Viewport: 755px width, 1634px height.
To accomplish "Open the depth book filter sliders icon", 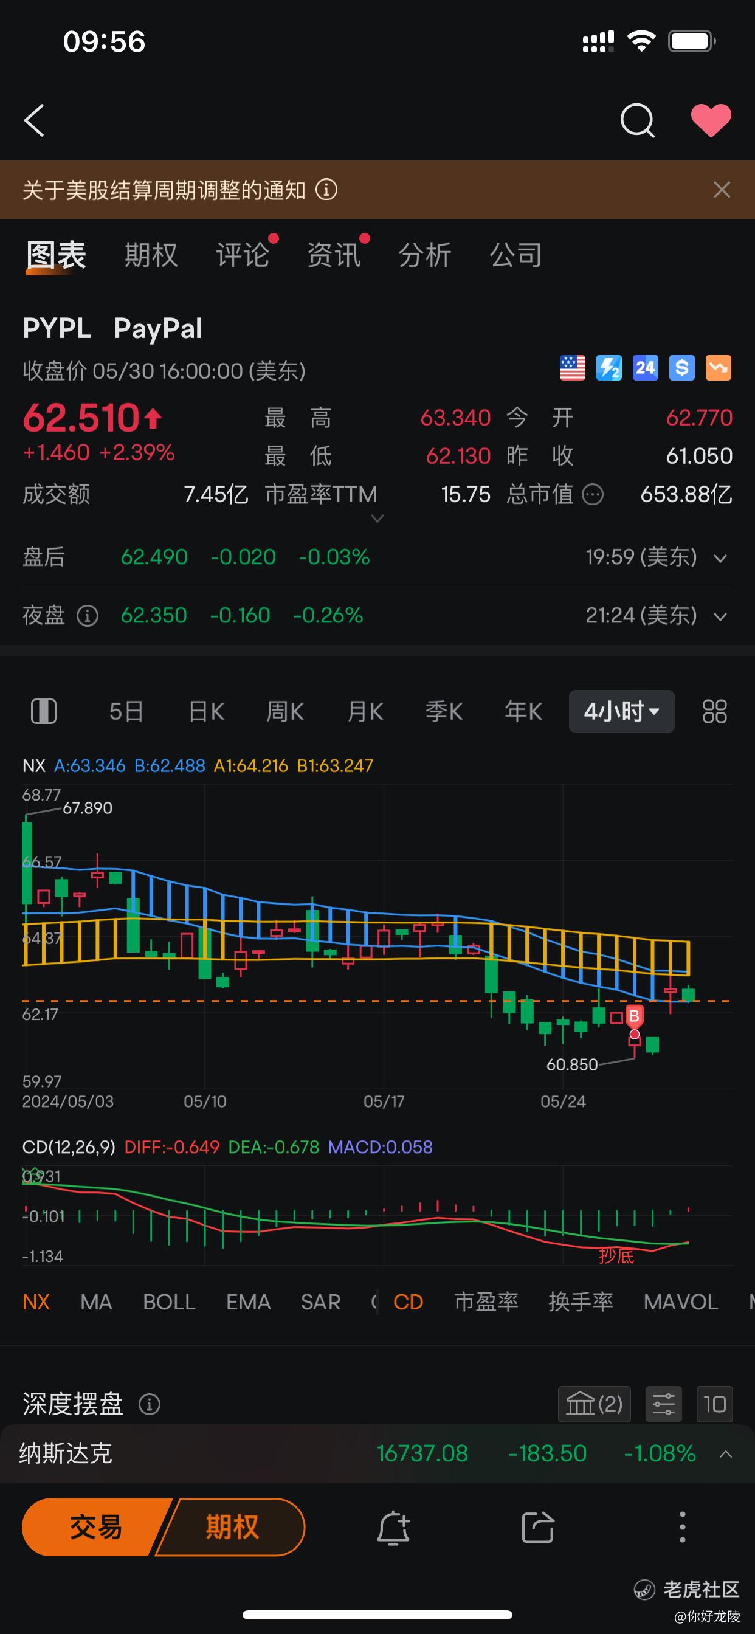I will [x=664, y=1404].
